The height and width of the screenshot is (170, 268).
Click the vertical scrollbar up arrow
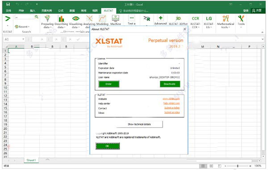[x=263, y=46]
